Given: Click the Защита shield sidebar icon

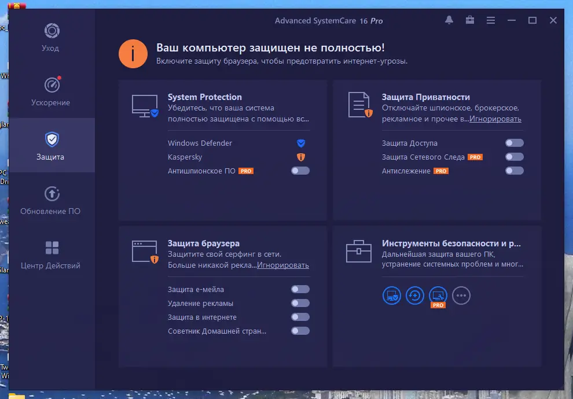Looking at the screenshot, I should [x=52, y=139].
